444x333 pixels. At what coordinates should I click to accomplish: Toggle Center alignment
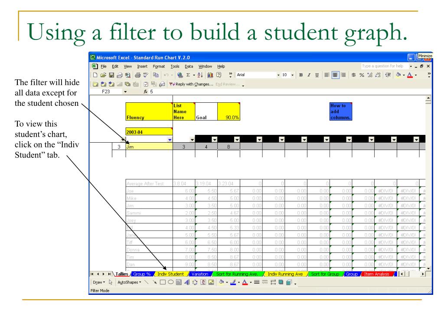(x=335, y=75)
